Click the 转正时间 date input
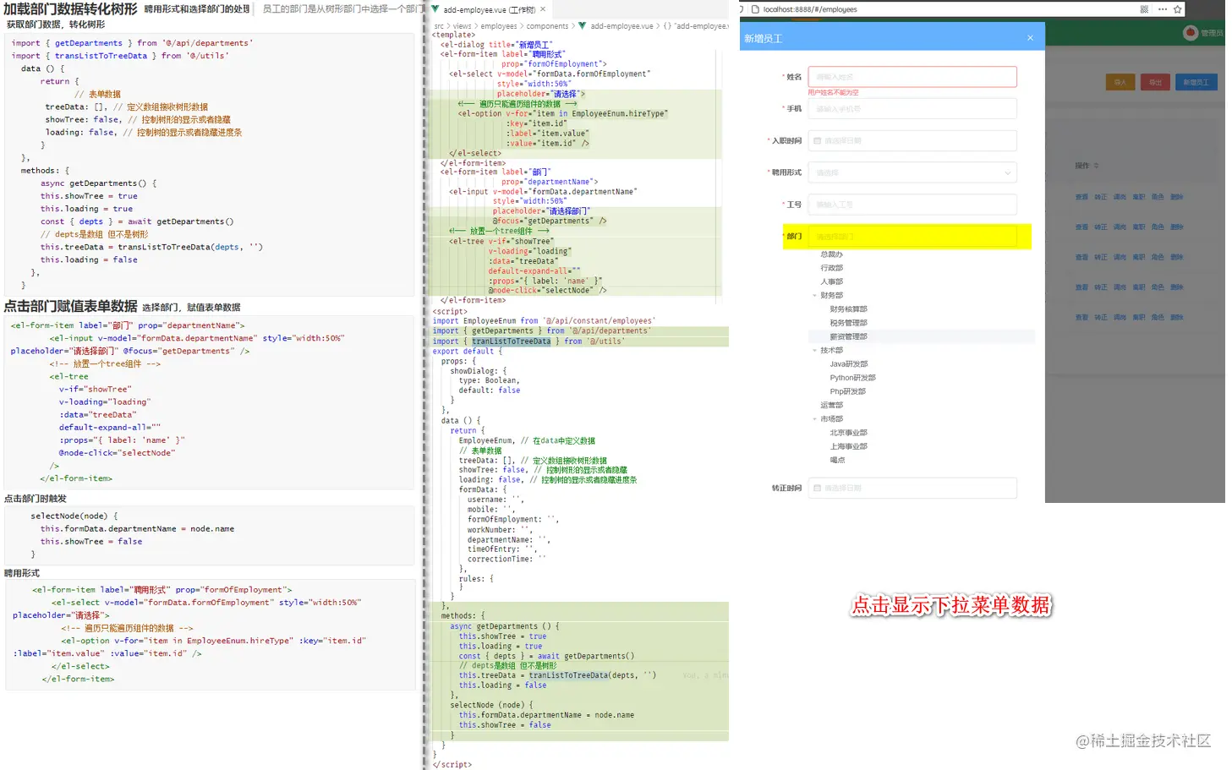This screenshot has height=770, width=1232. click(912, 489)
